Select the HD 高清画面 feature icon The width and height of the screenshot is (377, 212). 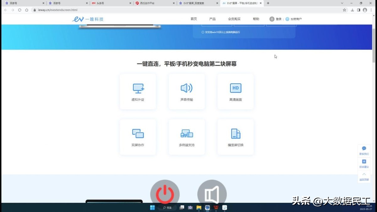[235, 88]
